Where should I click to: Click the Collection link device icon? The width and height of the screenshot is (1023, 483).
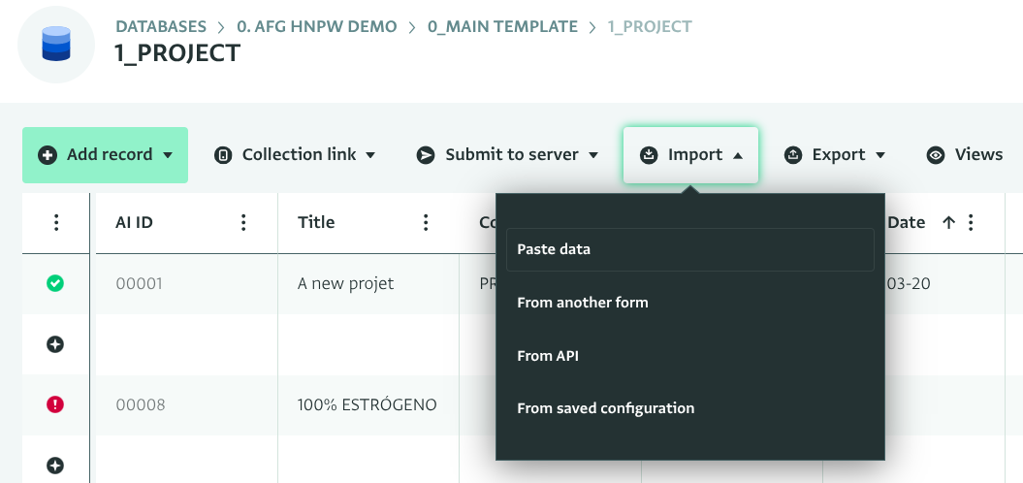pos(223,155)
